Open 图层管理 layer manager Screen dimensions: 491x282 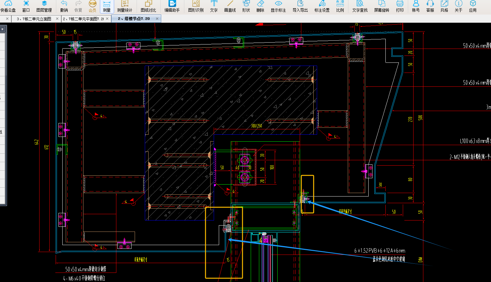point(44,6)
